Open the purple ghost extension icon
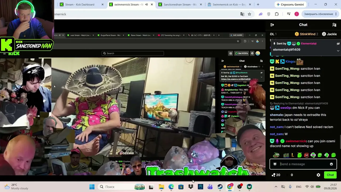Screen dimensions: 341x192 pyautogui.click(x=261, y=14)
